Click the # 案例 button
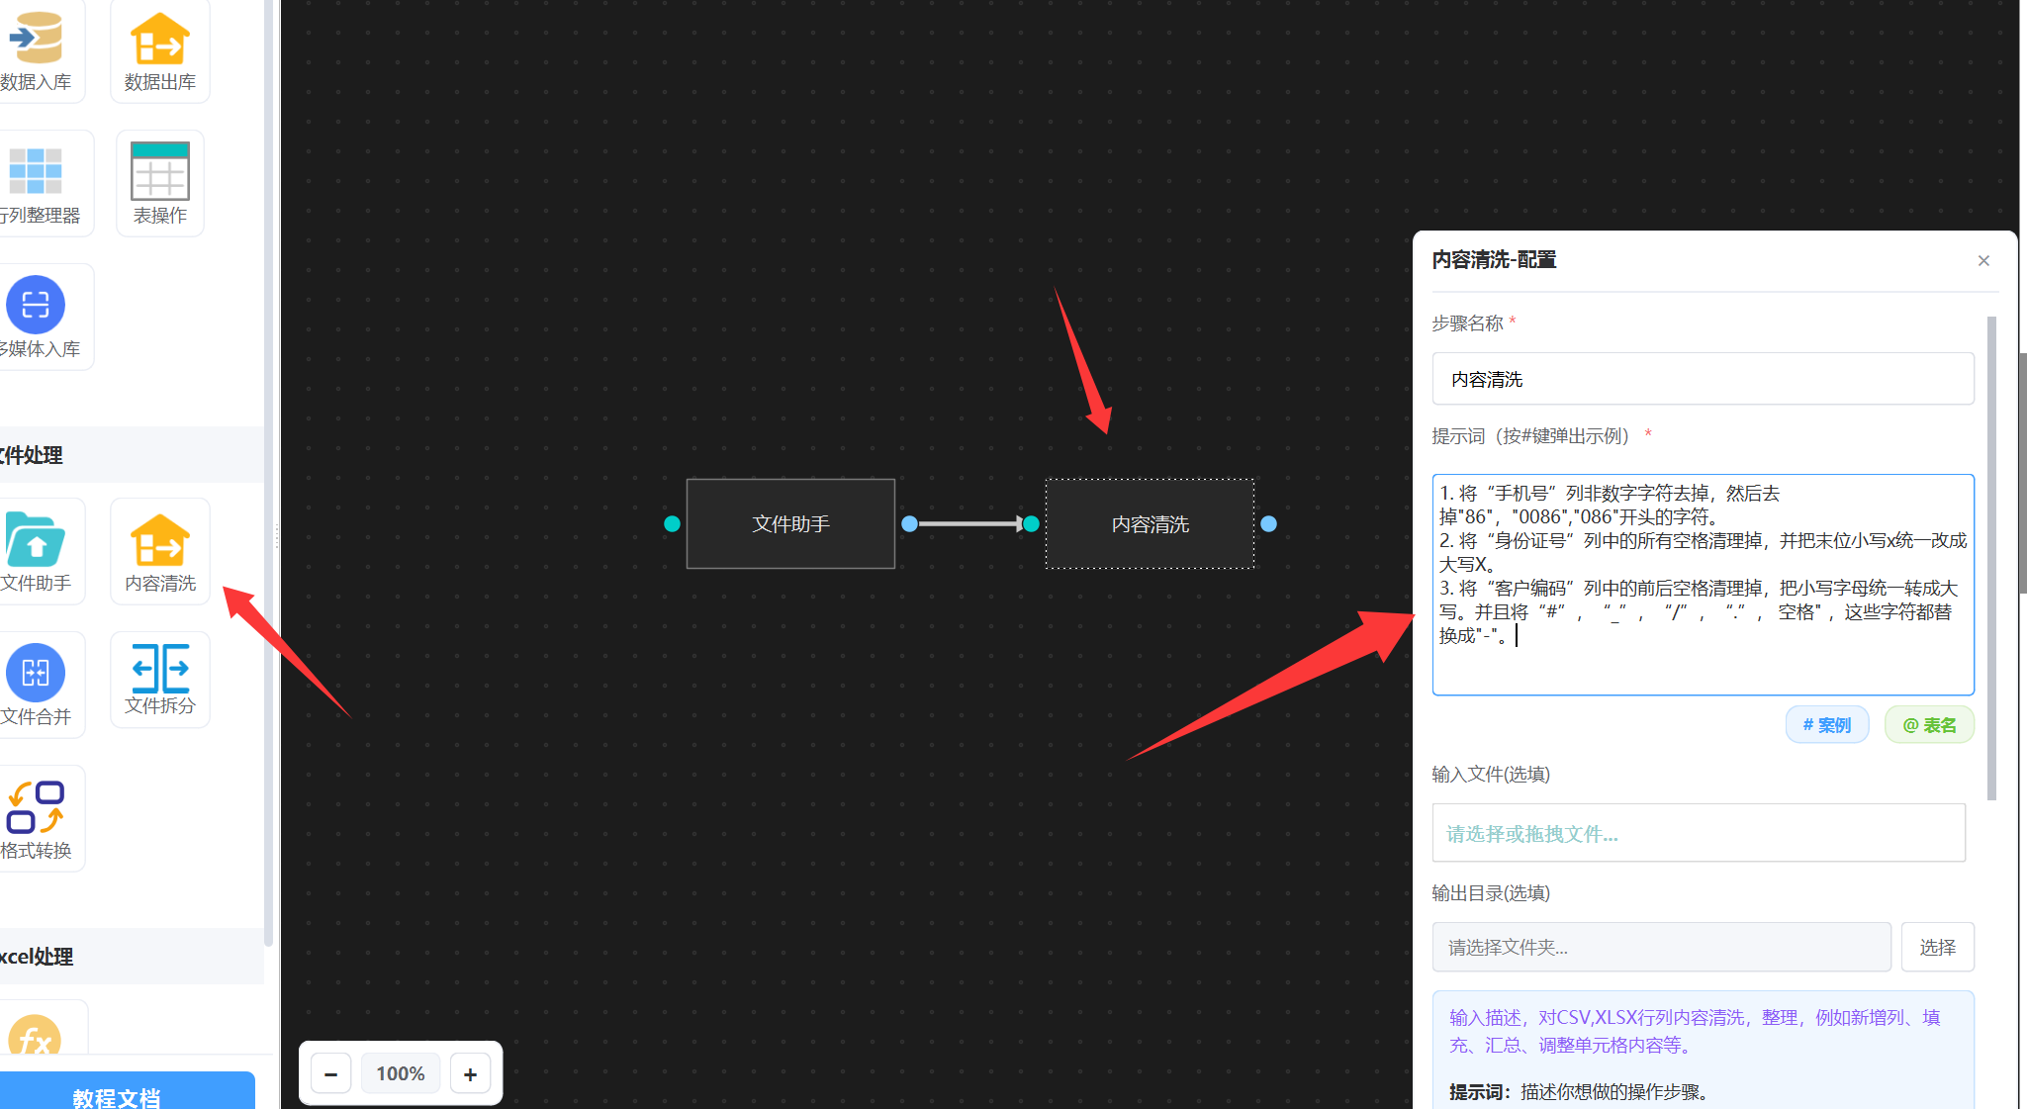 (1826, 725)
